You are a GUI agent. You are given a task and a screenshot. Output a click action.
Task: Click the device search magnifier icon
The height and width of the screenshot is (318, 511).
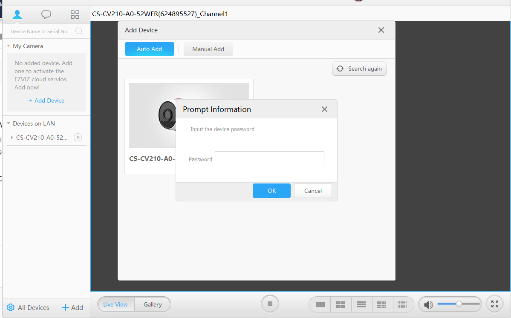79,31
